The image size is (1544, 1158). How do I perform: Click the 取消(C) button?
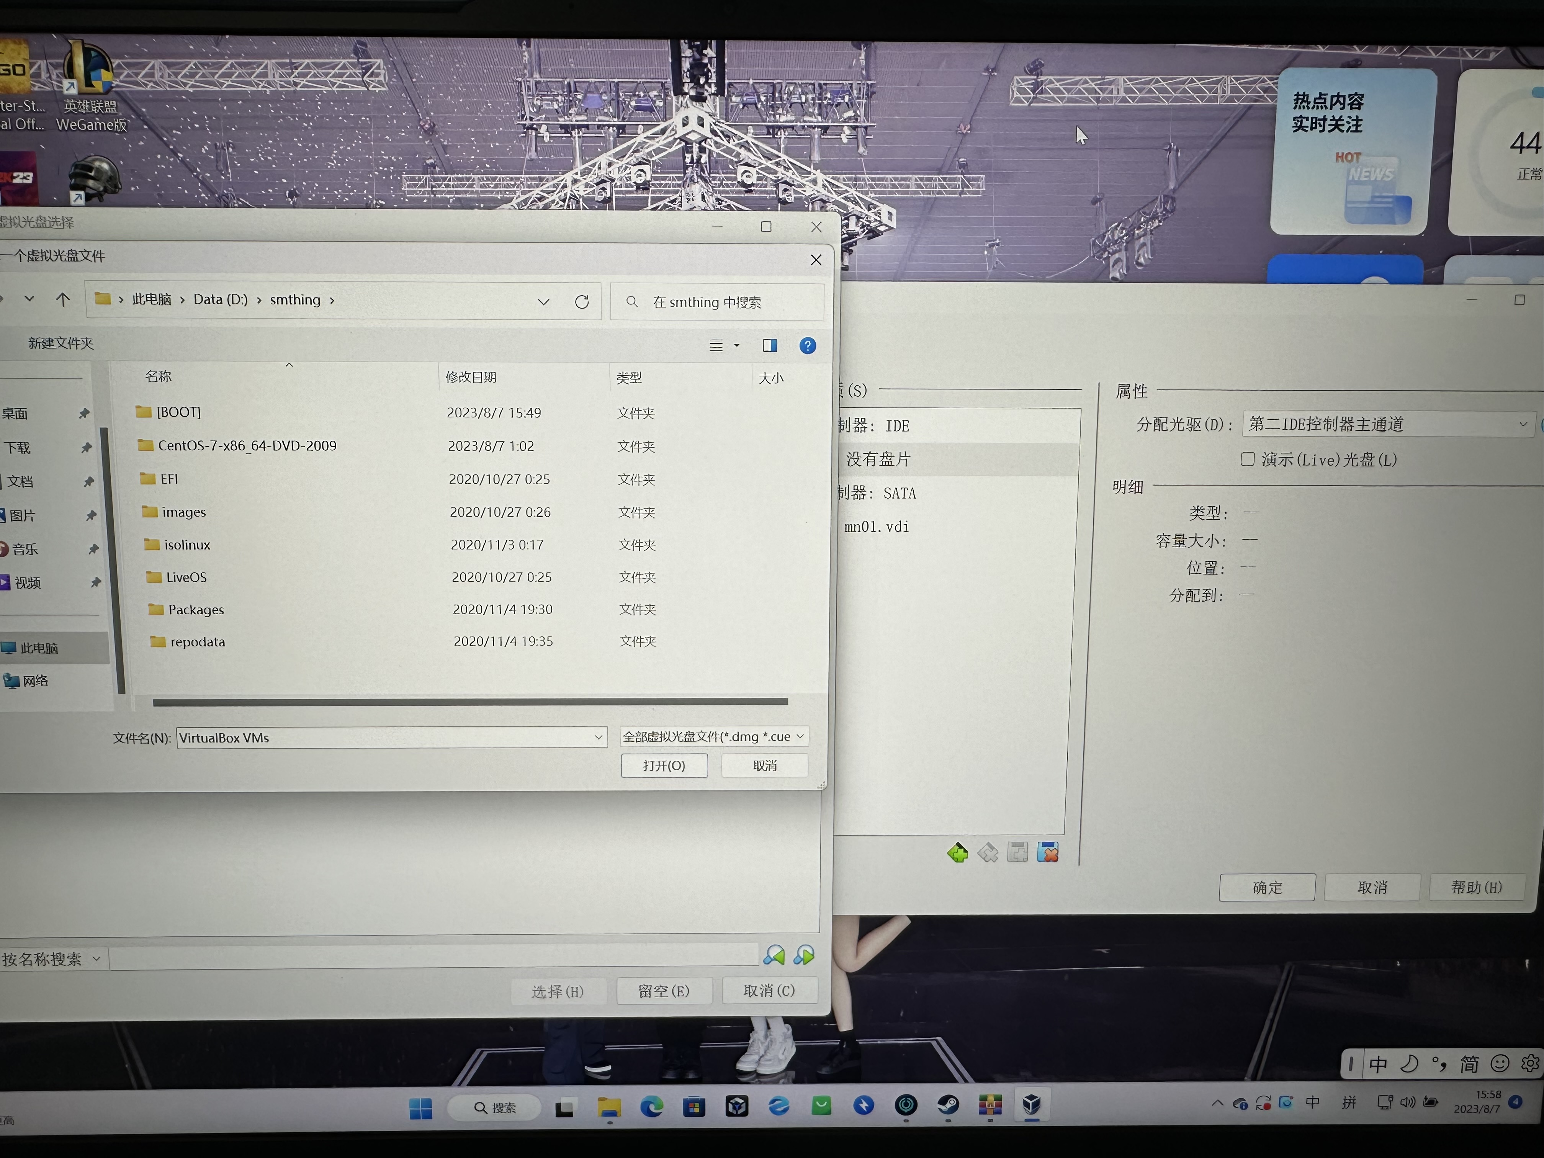[x=769, y=990]
